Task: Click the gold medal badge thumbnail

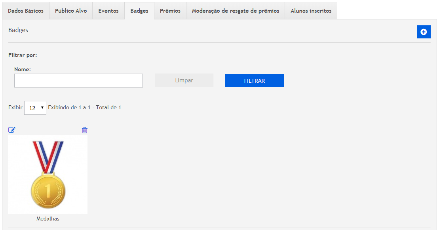Action: coord(48,174)
